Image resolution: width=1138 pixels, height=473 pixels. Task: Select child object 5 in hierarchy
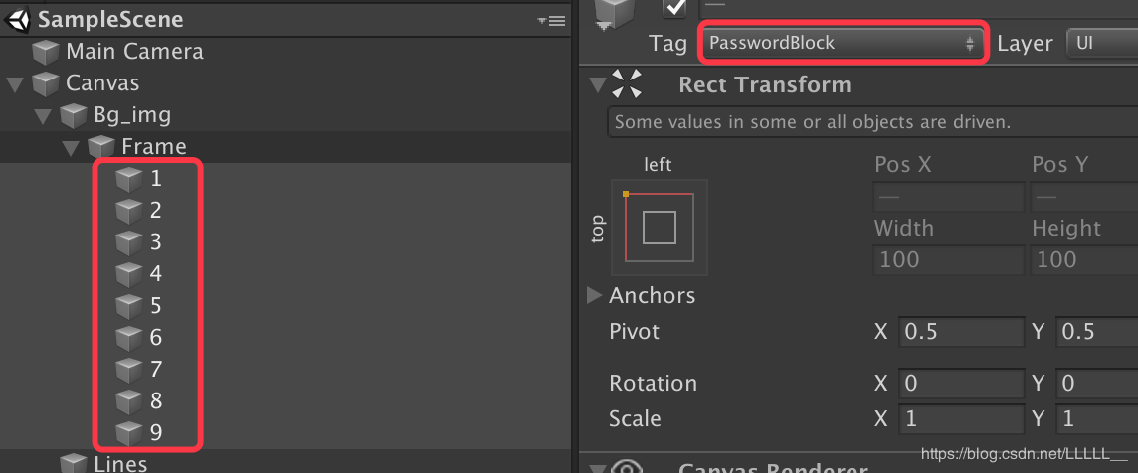point(155,305)
